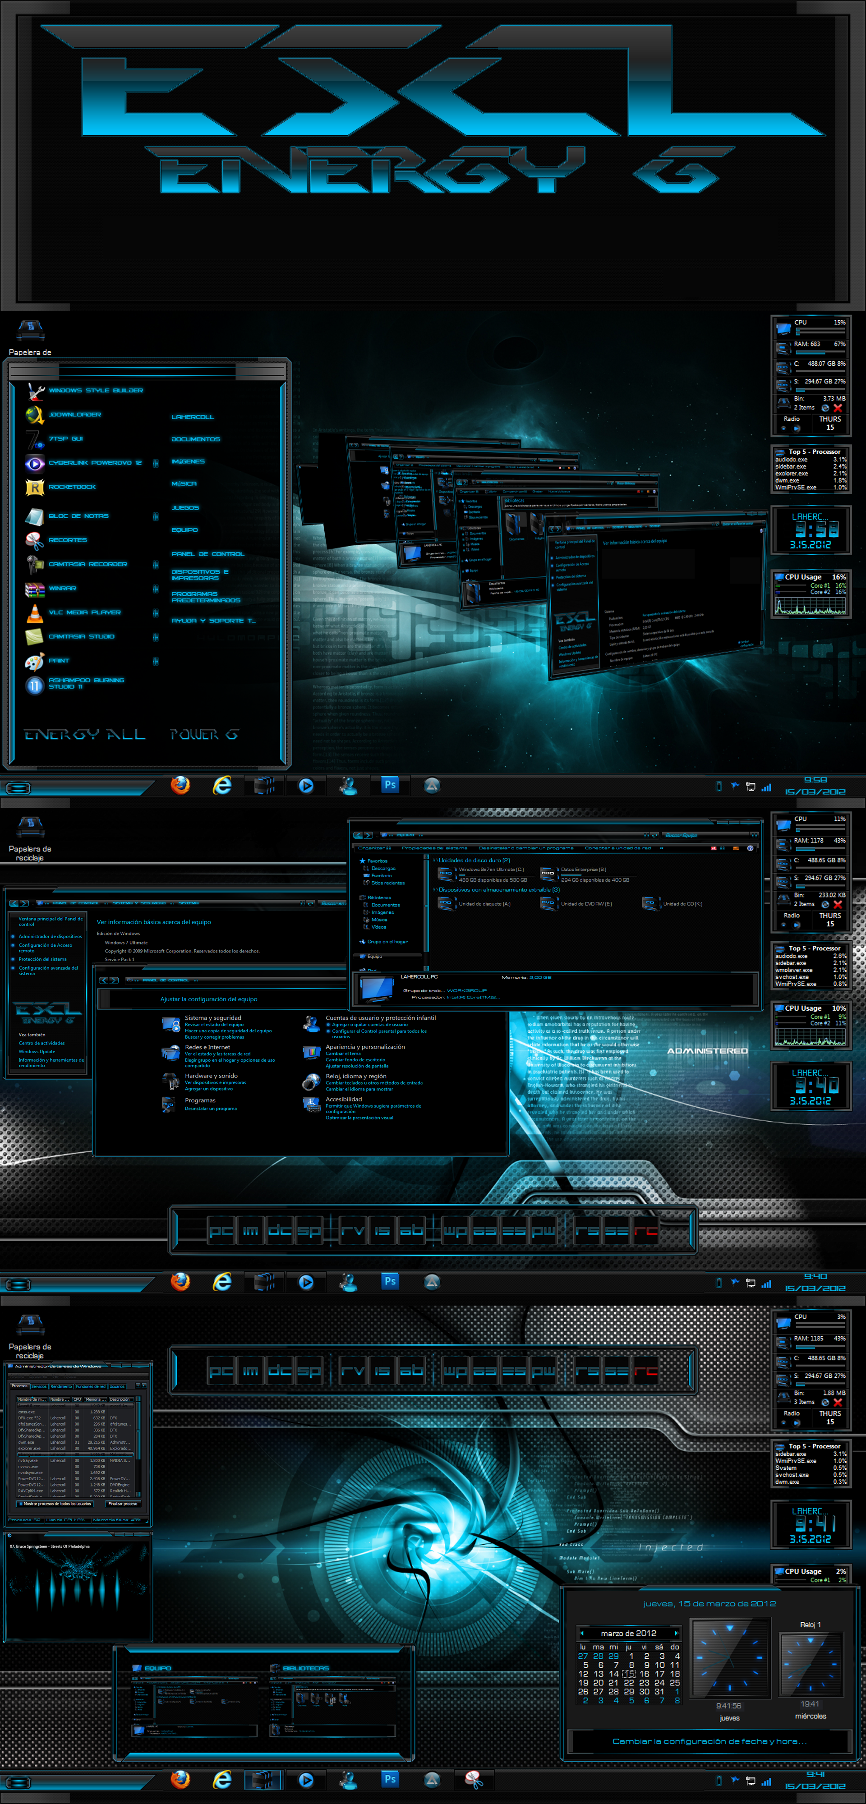
Task: Select Unidad de CD (K:)
Action: click(x=672, y=903)
